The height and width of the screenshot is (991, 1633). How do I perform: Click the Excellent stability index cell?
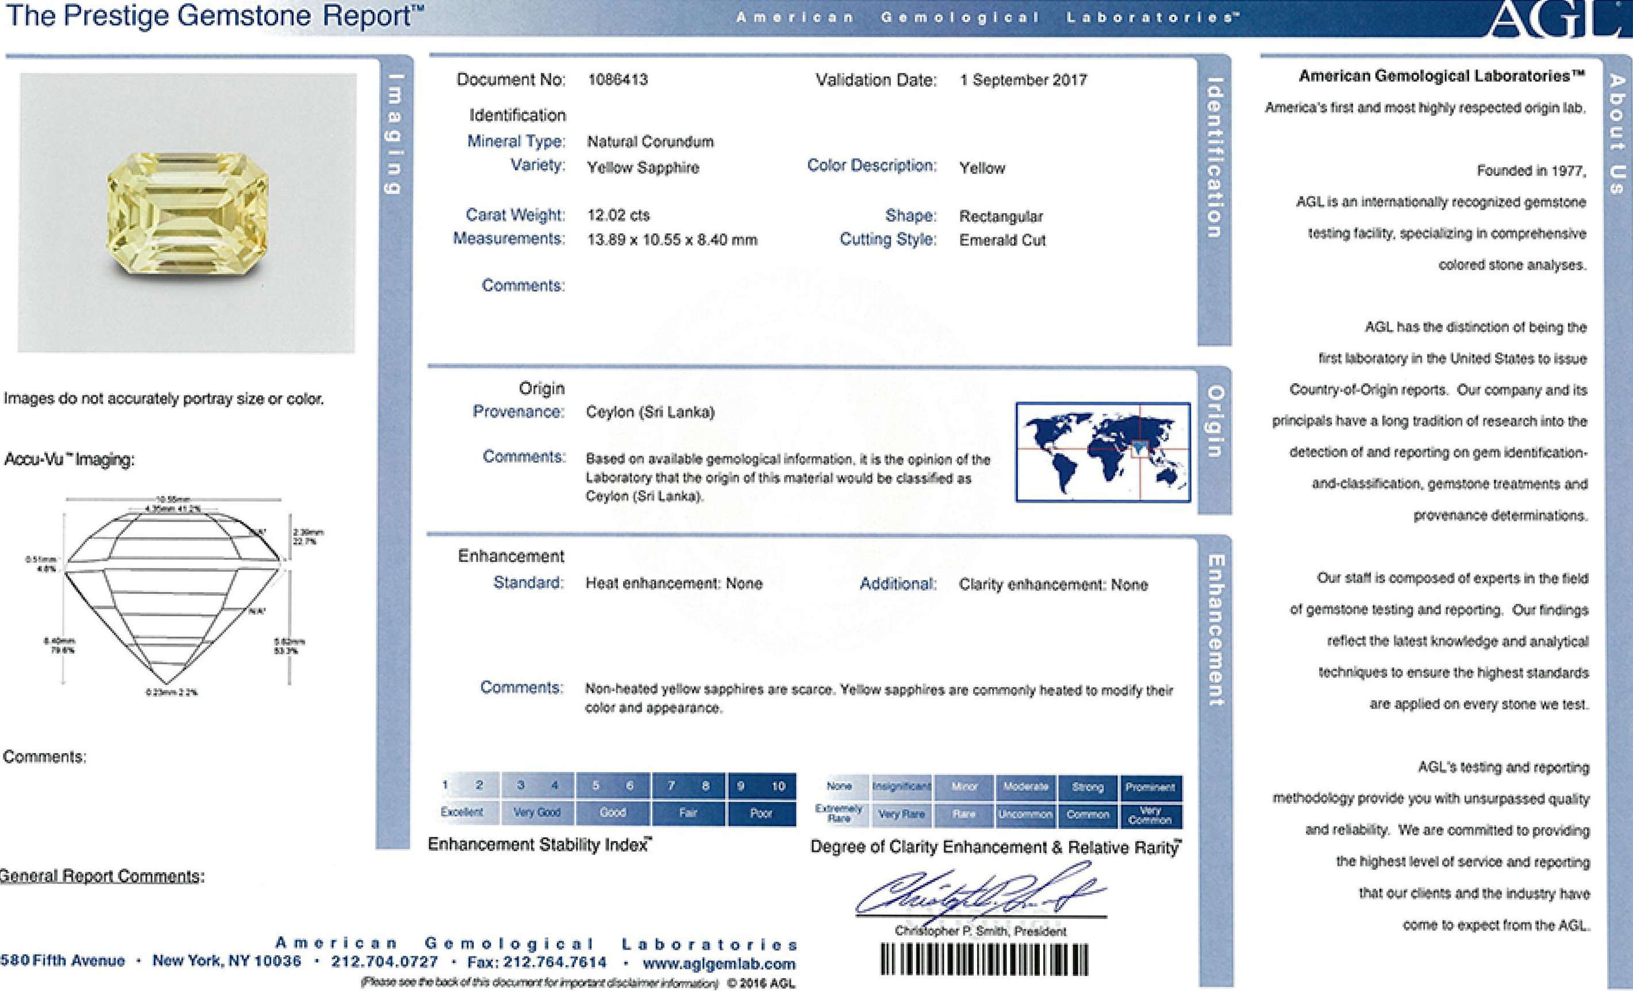463,812
